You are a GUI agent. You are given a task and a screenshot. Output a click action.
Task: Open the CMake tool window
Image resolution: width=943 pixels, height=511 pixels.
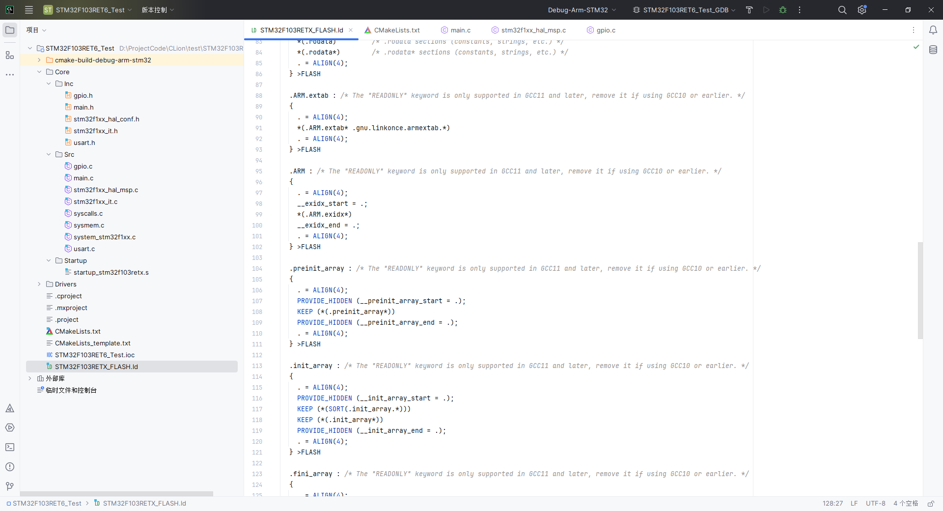(x=10, y=408)
